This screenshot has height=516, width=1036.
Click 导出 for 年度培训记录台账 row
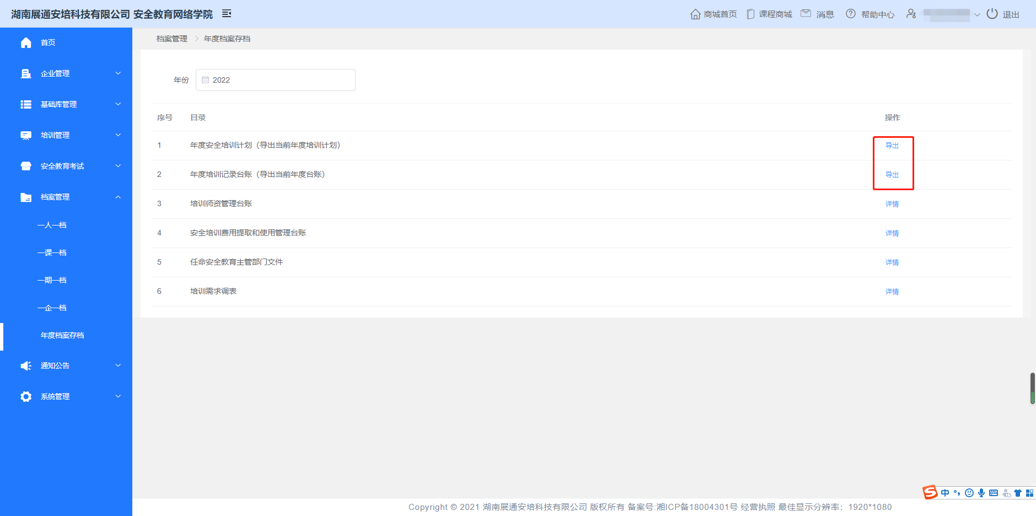(x=892, y=175)
